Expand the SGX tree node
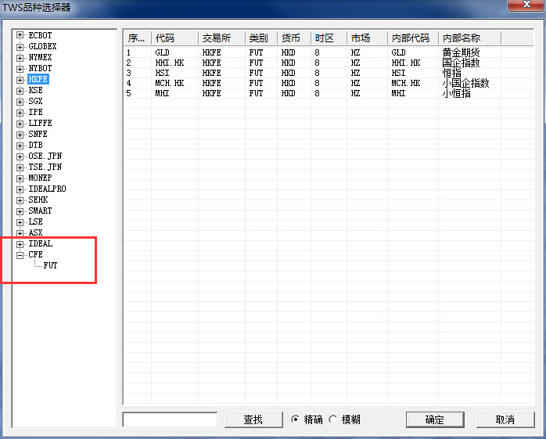Viewport: 546px width, 439px height. [20, 102]
